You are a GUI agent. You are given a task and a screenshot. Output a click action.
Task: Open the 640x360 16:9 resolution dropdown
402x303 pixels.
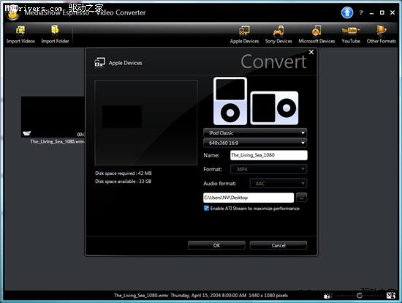click(255, 143)
